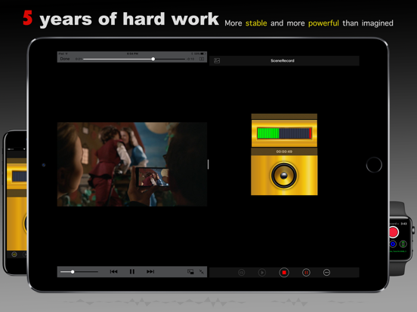
Task: Click the dimmed play button in SceneRecord
Action: coord(262,273)
